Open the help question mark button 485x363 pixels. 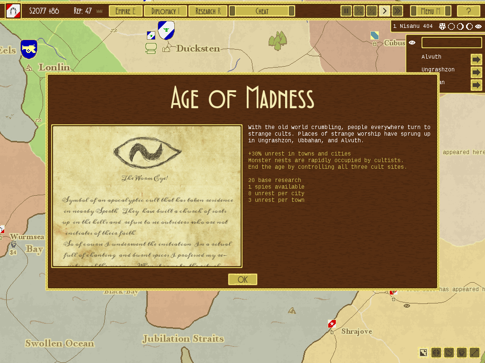468,11
